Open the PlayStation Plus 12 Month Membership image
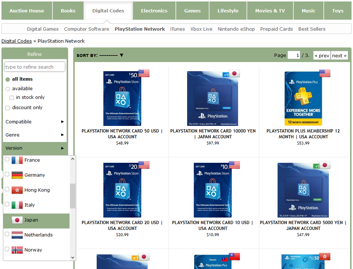Screen dimensions: 353x269 click(303, 99)
